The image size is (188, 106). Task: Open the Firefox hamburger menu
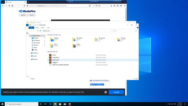[125, 6]
